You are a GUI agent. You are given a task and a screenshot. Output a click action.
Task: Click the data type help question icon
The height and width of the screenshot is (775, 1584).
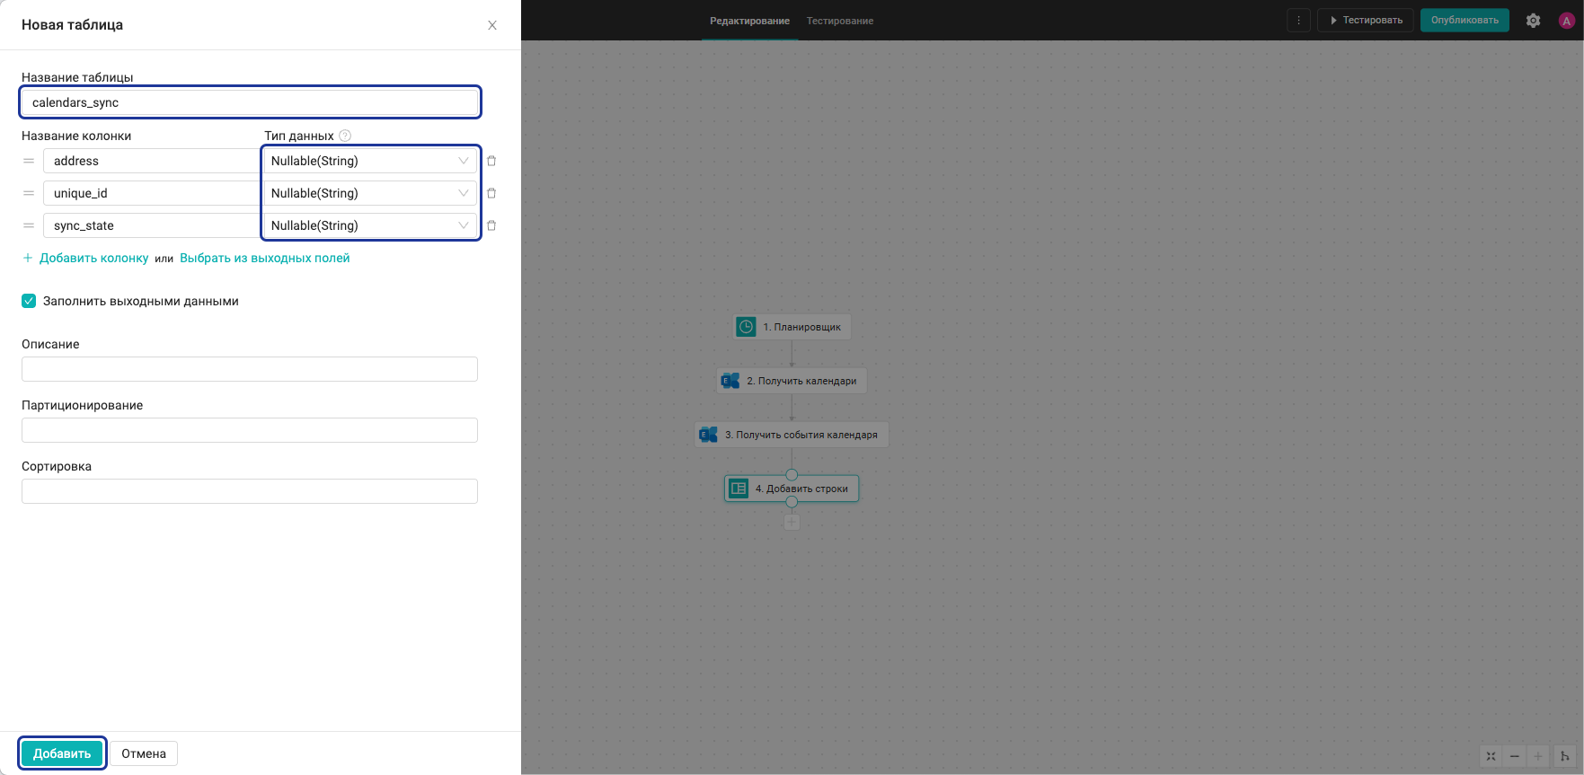click(345, 136)
